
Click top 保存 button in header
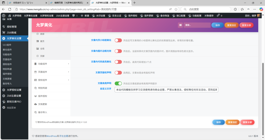pos(218,25)
